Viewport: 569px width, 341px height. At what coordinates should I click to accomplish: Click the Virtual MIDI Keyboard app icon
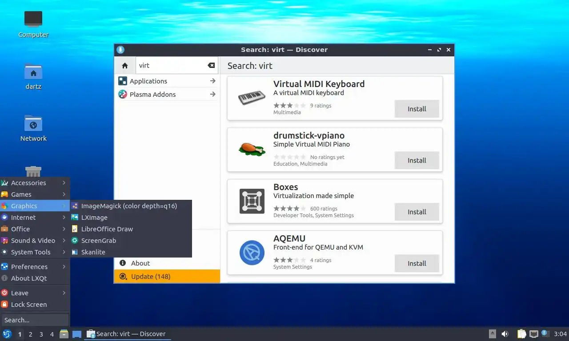[252, 98]
